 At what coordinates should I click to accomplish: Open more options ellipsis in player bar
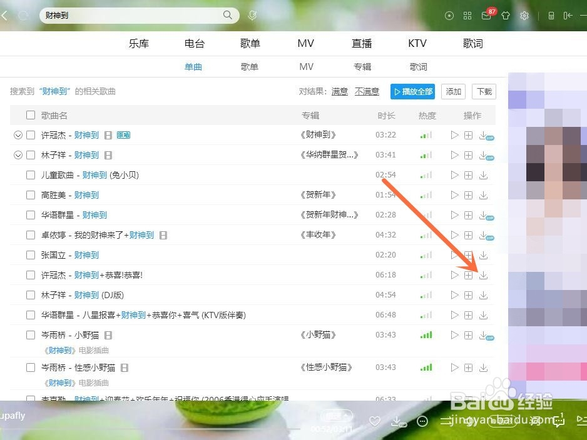click(x=422, y=422)
